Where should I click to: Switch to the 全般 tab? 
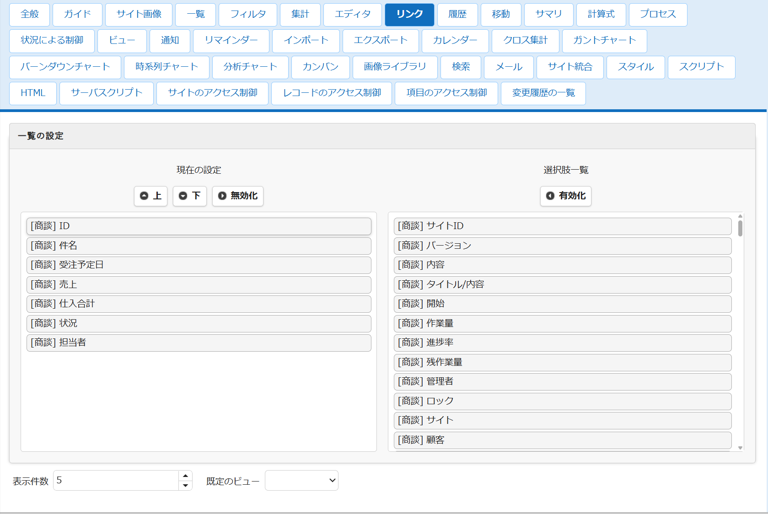point(30,15)
